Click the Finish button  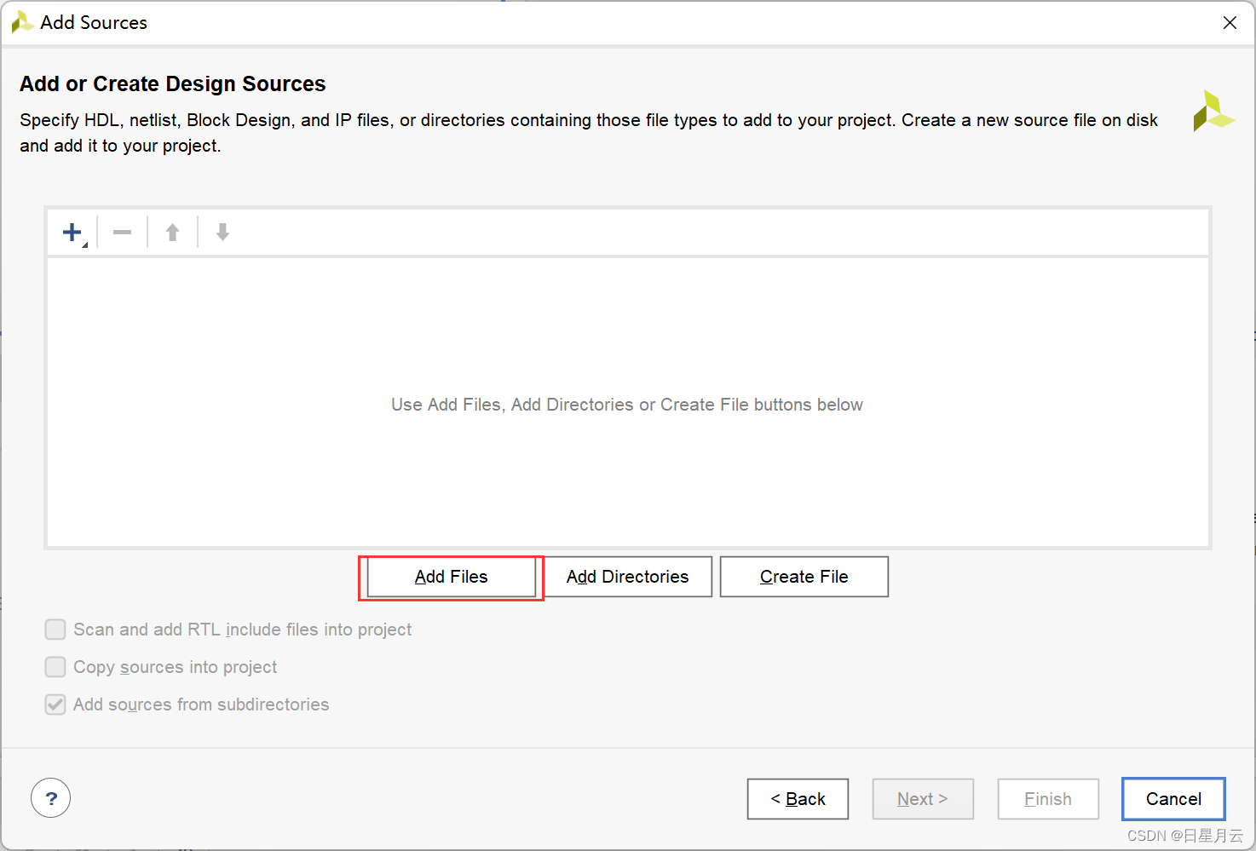(1047, 799)
